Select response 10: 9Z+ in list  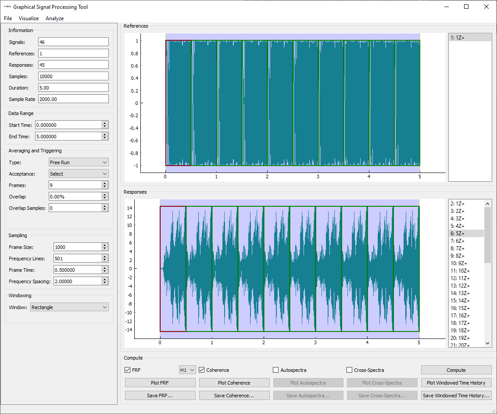[x=460, y=263]
